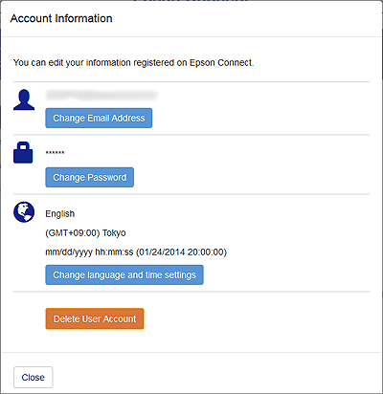Click the masked password asterisks
Image resolution: width=383 pixels, height=394 pixels.
click(55, 153)
